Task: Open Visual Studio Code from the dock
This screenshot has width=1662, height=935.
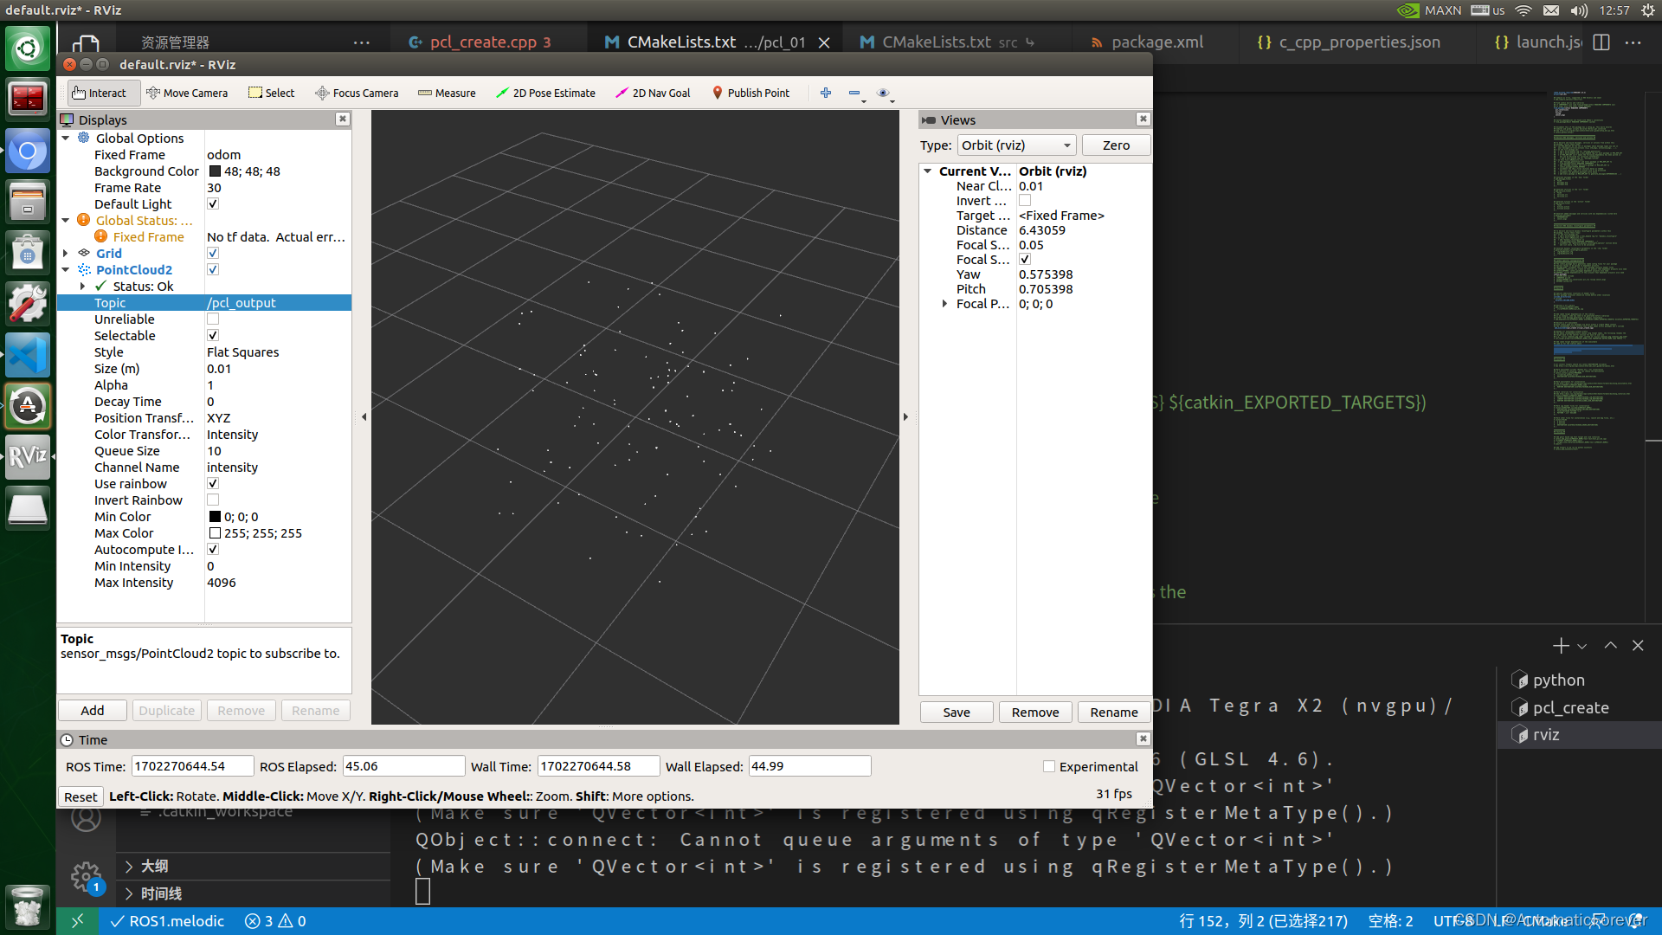Action: tap(28, 355)
